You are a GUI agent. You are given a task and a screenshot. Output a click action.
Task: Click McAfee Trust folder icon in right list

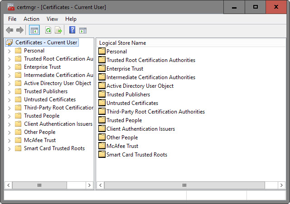pyautogui.click(x=102, y=146)
